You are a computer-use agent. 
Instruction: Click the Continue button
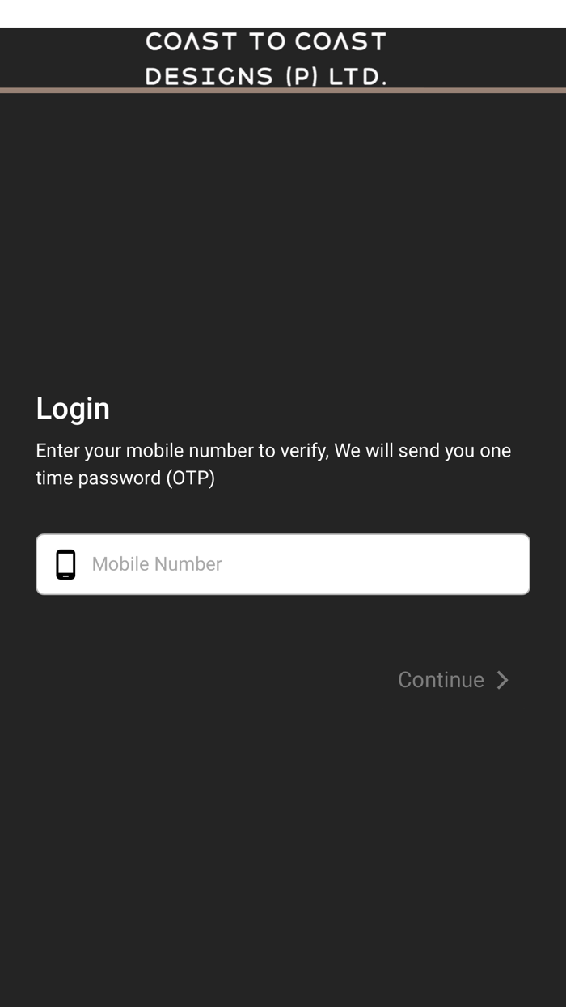coord(453,680)
